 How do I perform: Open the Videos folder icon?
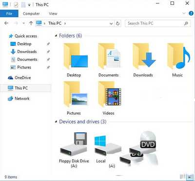tap(110, 94)
